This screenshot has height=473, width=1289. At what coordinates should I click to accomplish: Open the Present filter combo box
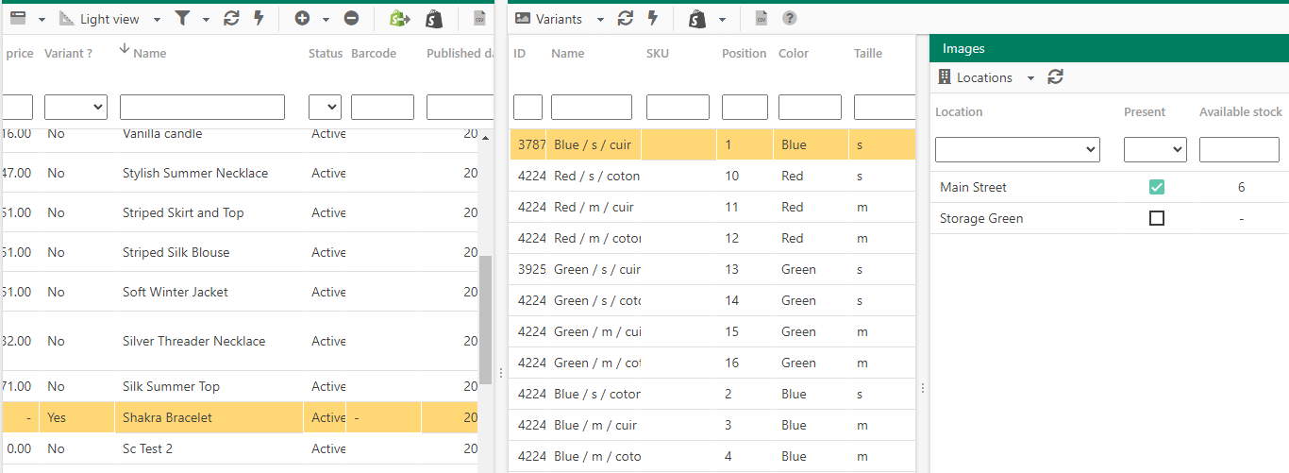click(x=1155, y=149)
